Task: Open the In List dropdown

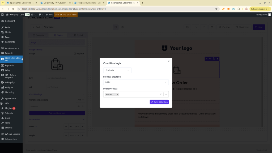Action: pyautogui.click(x=136, y=82)
